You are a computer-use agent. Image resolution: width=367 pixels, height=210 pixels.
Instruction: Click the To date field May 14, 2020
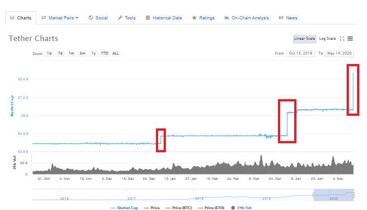click(x=339, y=54)
